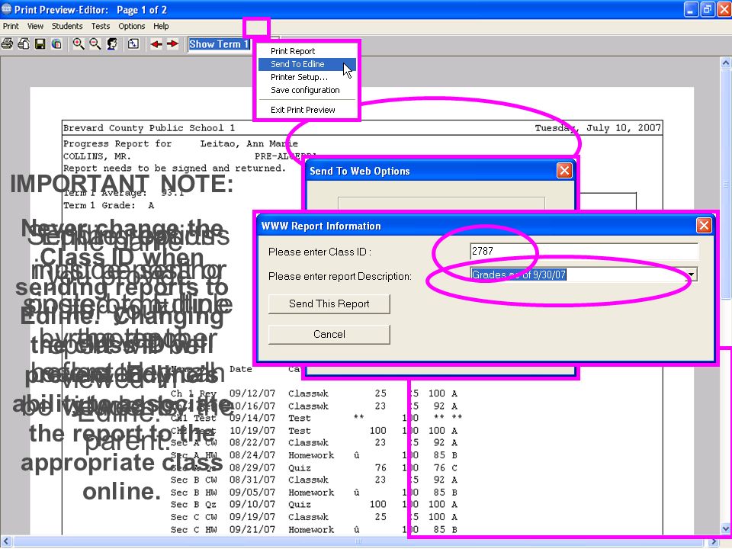
Task: Open the Students menu
Action: (x=67, y=26)
